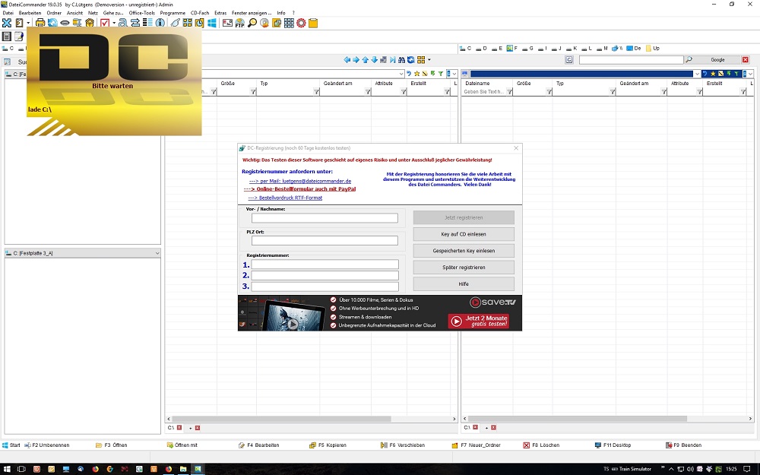
Task: Open the Festplatte 3_A drive dropdown
Action: [157, 253]
